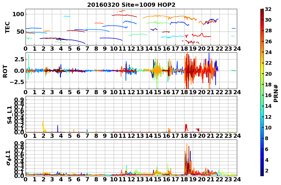Click the colorbar tick label 24
This screenshot has width=281, height=185.
click(268, 52)
